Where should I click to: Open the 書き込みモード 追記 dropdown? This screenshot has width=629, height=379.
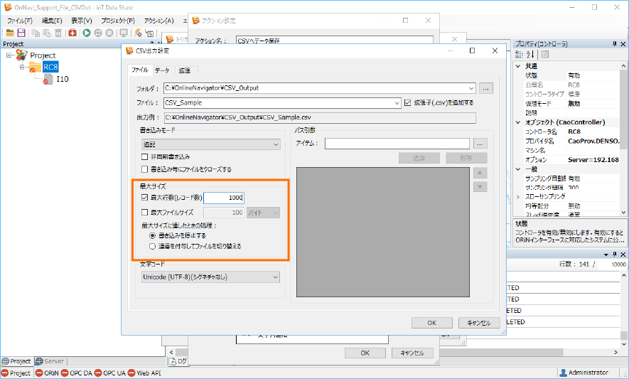[x=211, y=144]
